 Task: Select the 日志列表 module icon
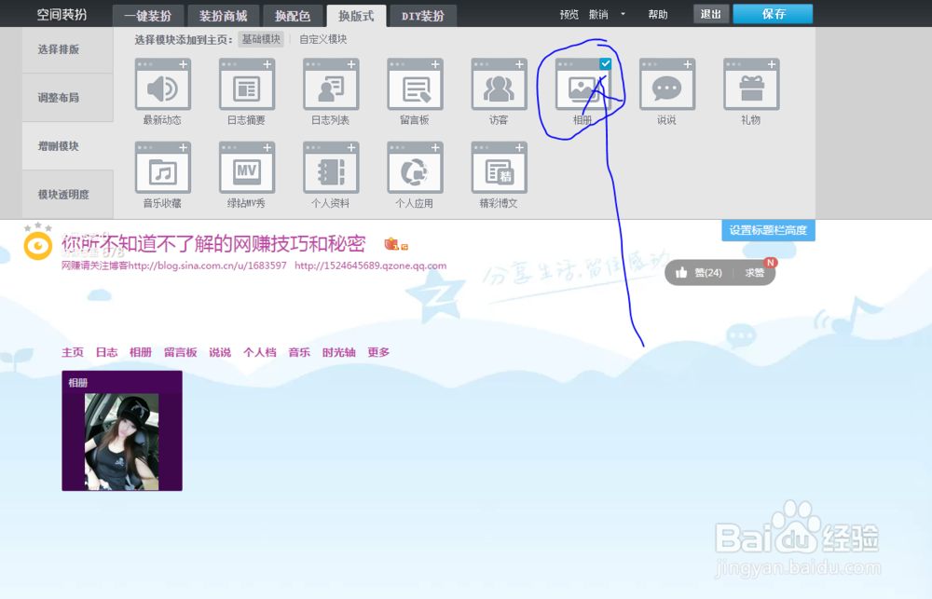331,86
